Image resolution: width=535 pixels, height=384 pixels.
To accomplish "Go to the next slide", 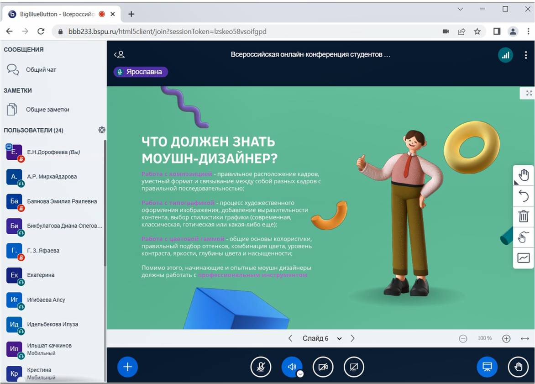I will click(352, 338).
